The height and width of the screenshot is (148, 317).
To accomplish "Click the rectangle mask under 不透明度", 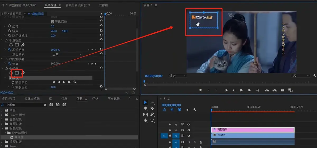I will (x=17, y=45).
